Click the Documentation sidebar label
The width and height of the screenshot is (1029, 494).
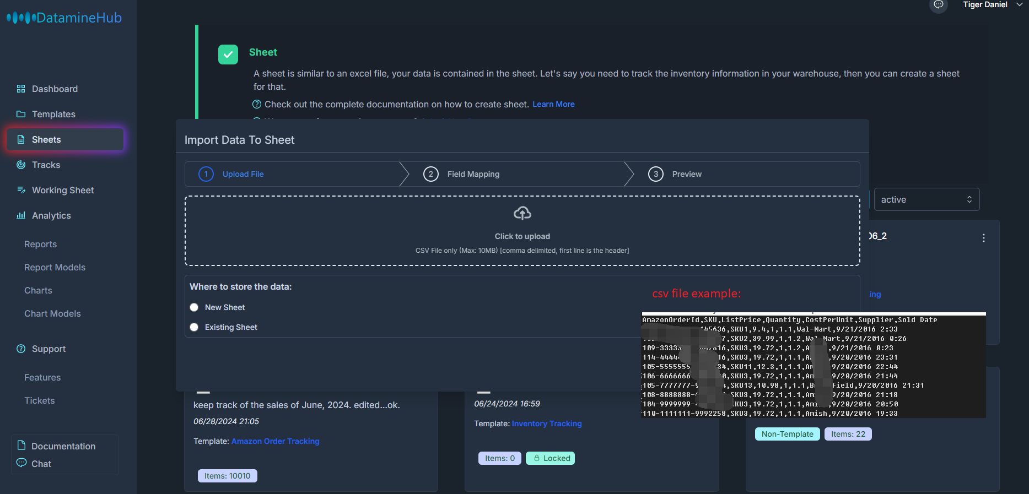tap(63, 446)
